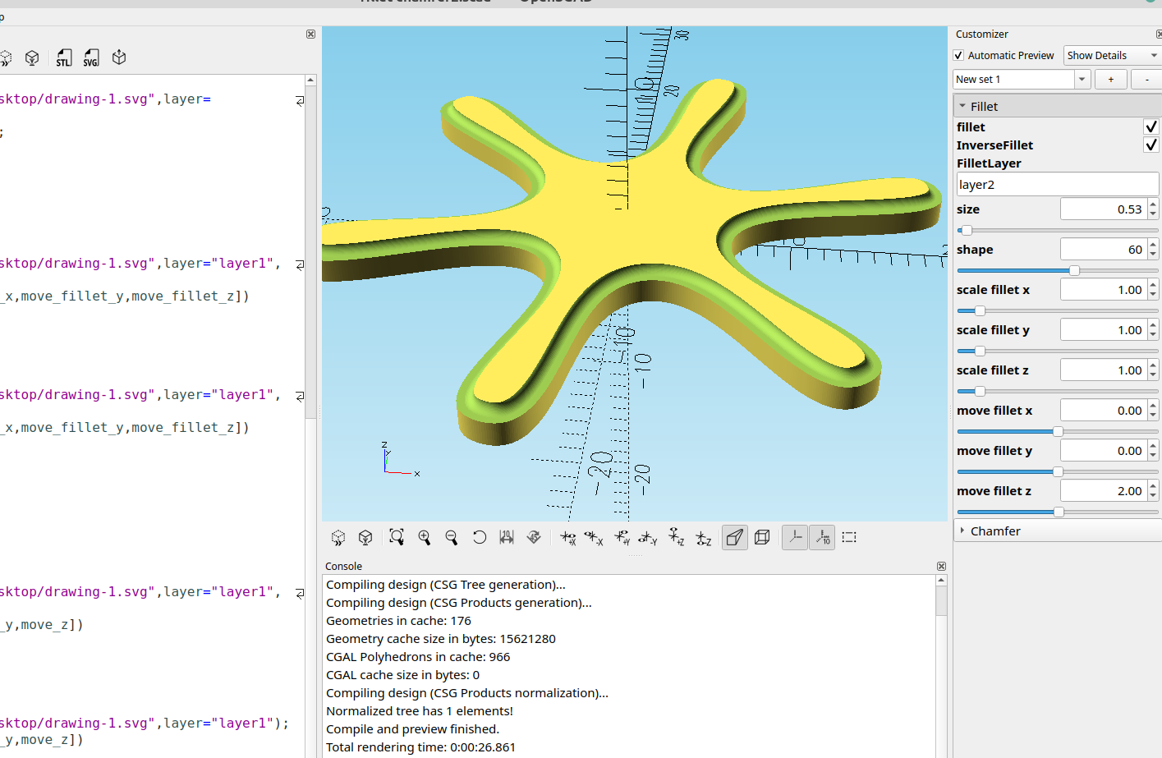Open the 3D print dialog
Viewport: 1162px width, 758px height.
tap(118, 57)
